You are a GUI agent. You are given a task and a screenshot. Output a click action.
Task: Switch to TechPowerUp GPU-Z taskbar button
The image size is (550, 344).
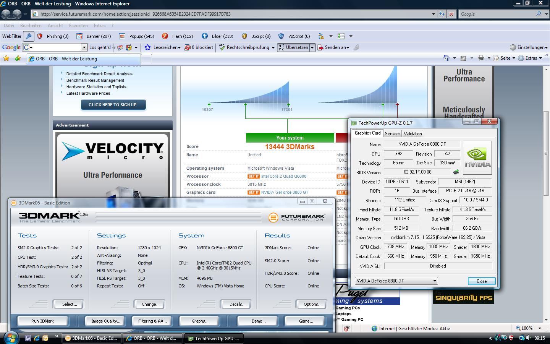coord(214,338)
